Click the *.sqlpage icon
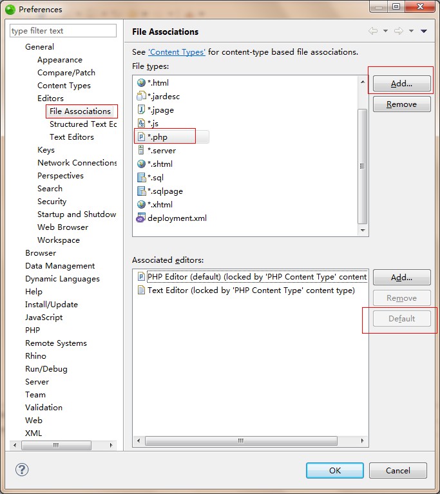The height and width of the screenshot is (494, 440). (x=141, y=191)
